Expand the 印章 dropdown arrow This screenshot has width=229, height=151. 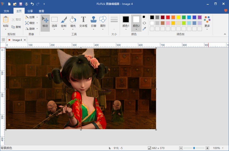click(93, 29)
